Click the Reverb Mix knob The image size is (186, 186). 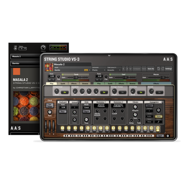tap(151, 91)
